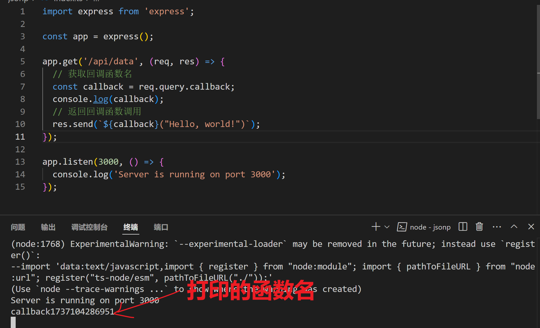Image resolution: width=540 pixels, height=328 pixels.
Task: Click the 'express' string on line 1
Action: coord(167,12)
